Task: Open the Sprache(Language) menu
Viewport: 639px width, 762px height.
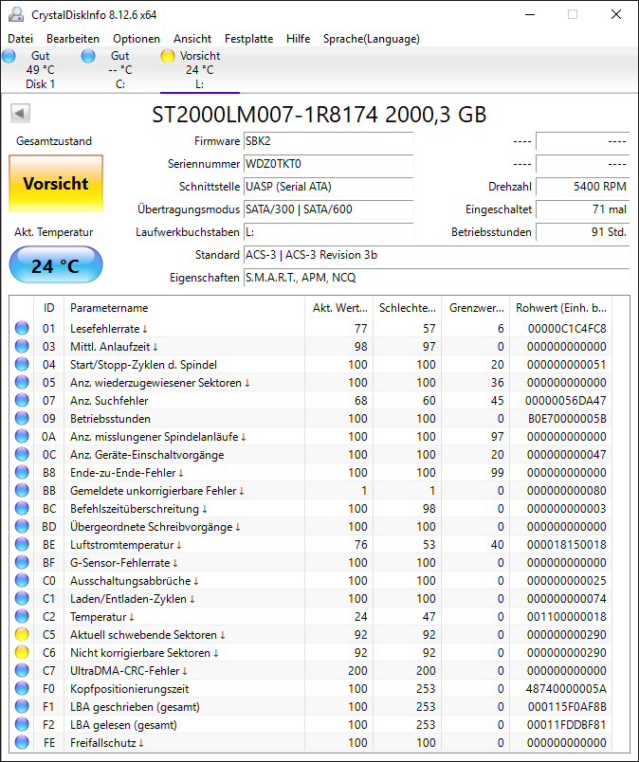Action: 371,39
